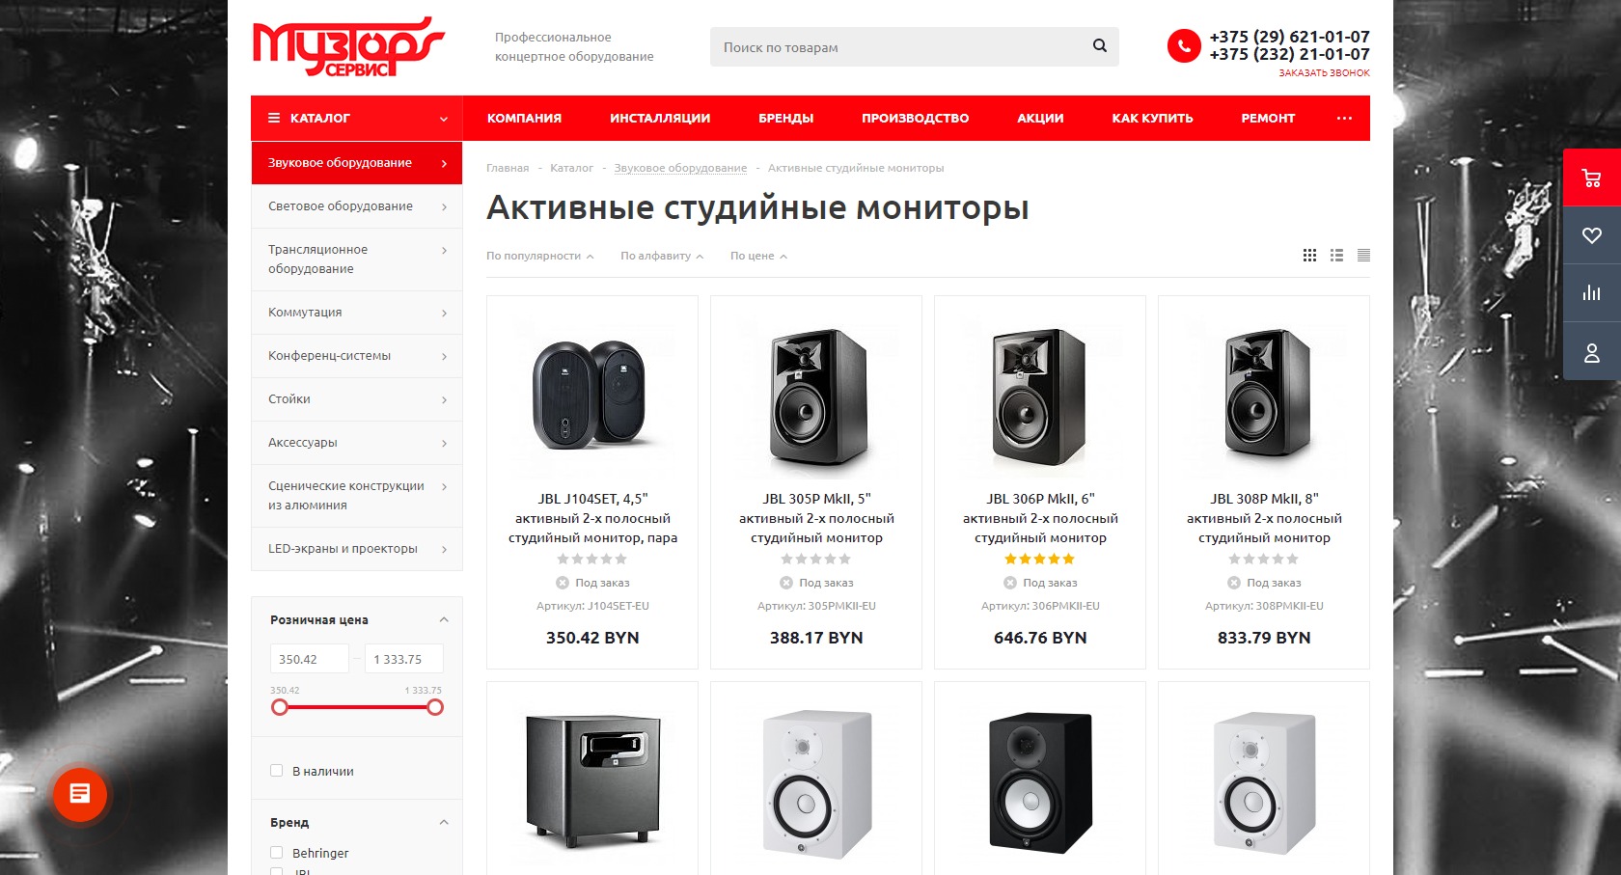Screen dimensions: 1621x875
Task: Open the JBL 306P MkII product thumbnail
Action: coord(1040,396)
